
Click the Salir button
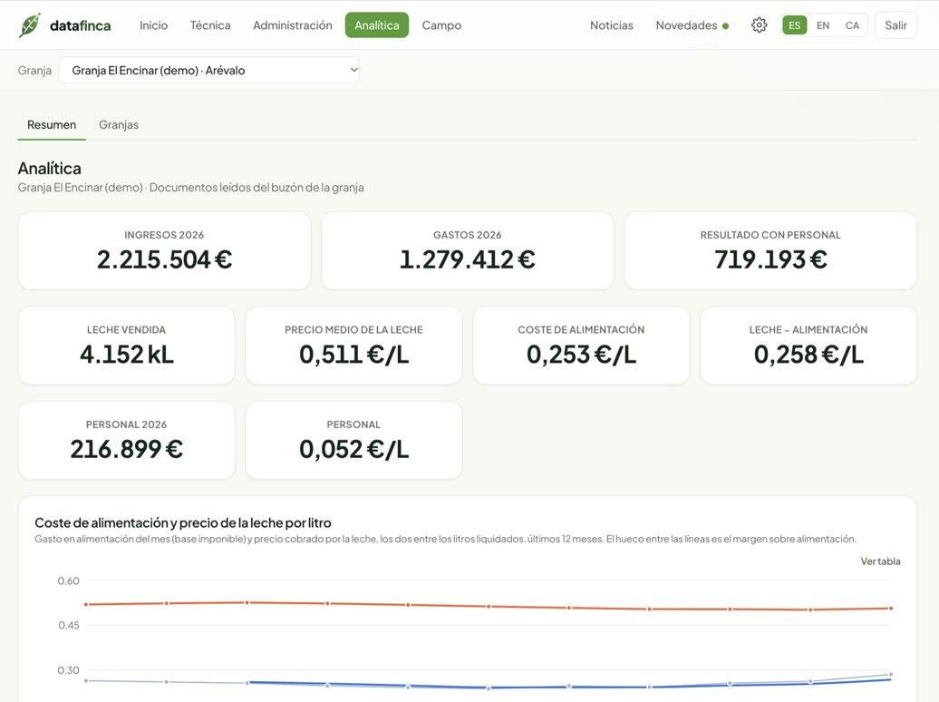pos(895,25)
